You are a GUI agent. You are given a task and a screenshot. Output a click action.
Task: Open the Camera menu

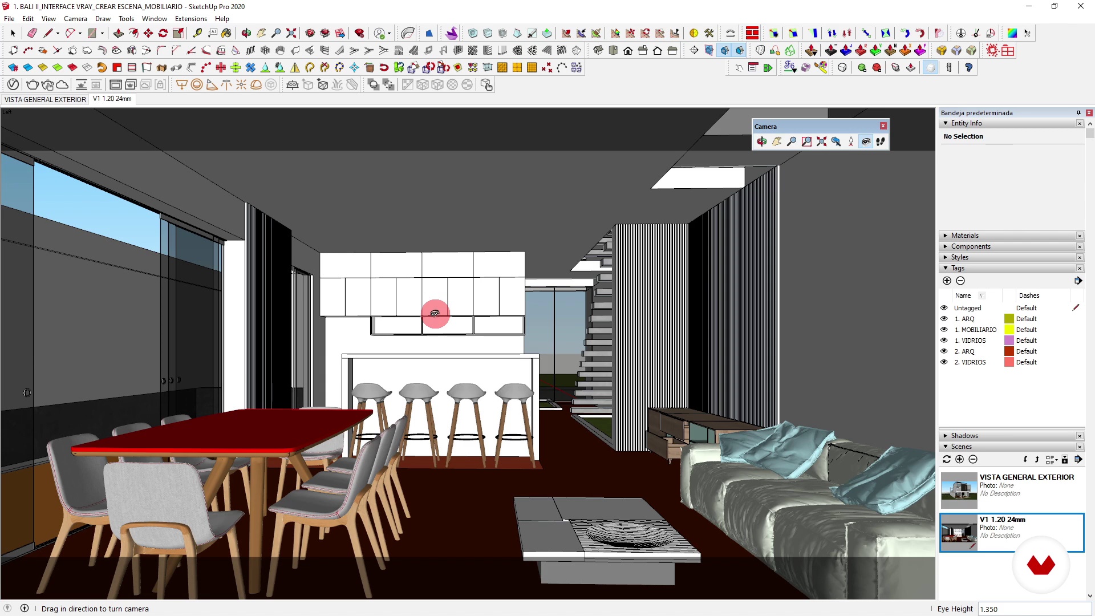75,19
